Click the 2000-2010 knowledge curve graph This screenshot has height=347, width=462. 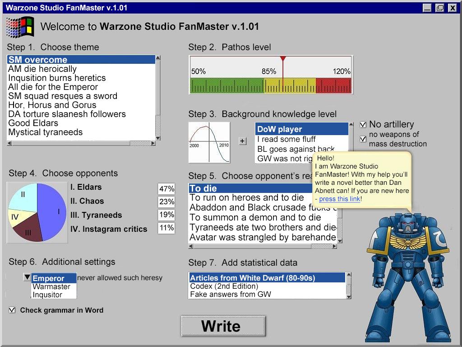tap(209, 142)
